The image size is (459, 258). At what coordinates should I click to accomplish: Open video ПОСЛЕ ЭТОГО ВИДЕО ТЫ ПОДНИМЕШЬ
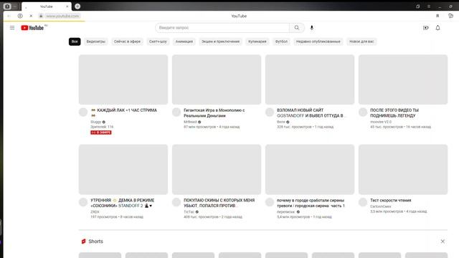394,113
